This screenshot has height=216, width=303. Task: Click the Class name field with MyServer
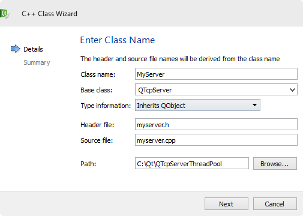[216, 74]
